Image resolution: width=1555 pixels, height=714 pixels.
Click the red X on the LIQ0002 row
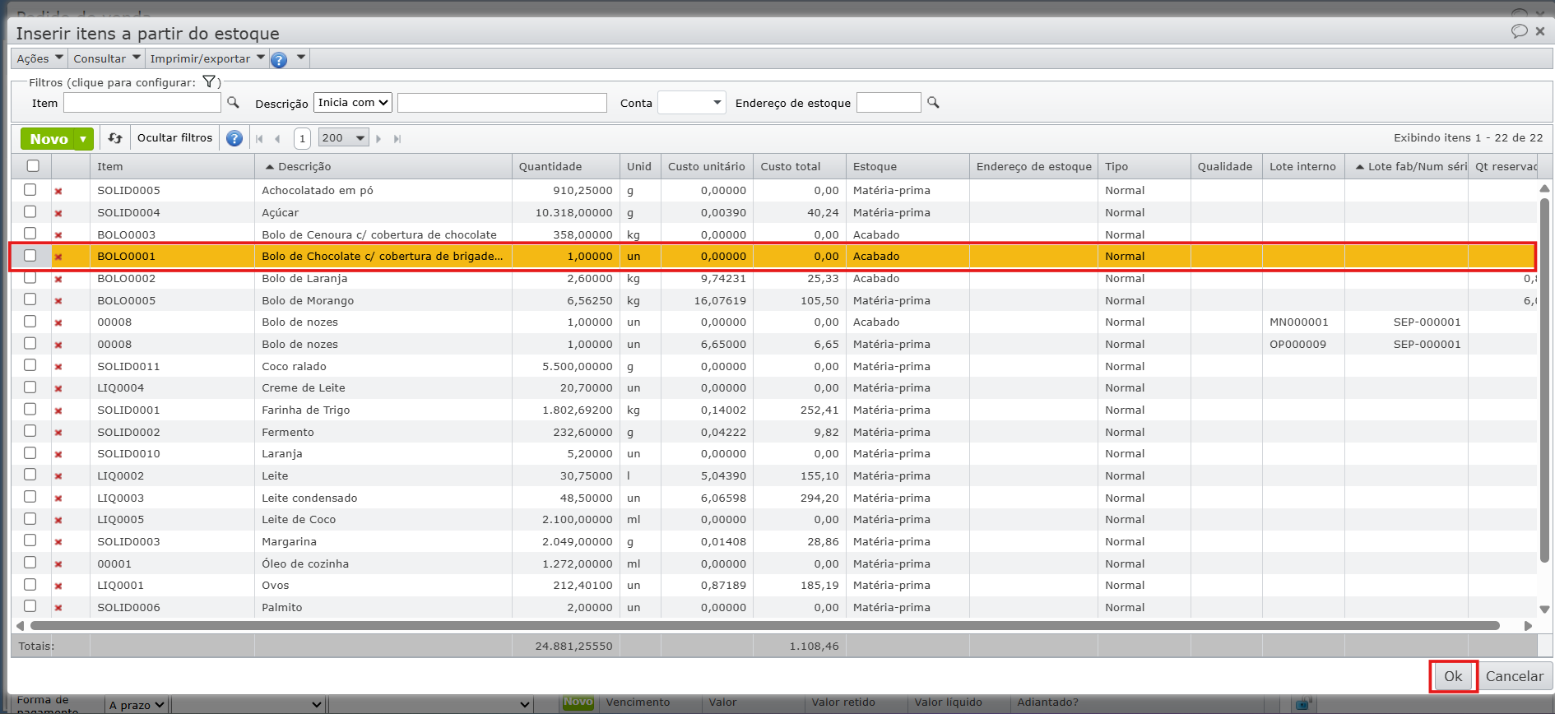pos(58,476)
